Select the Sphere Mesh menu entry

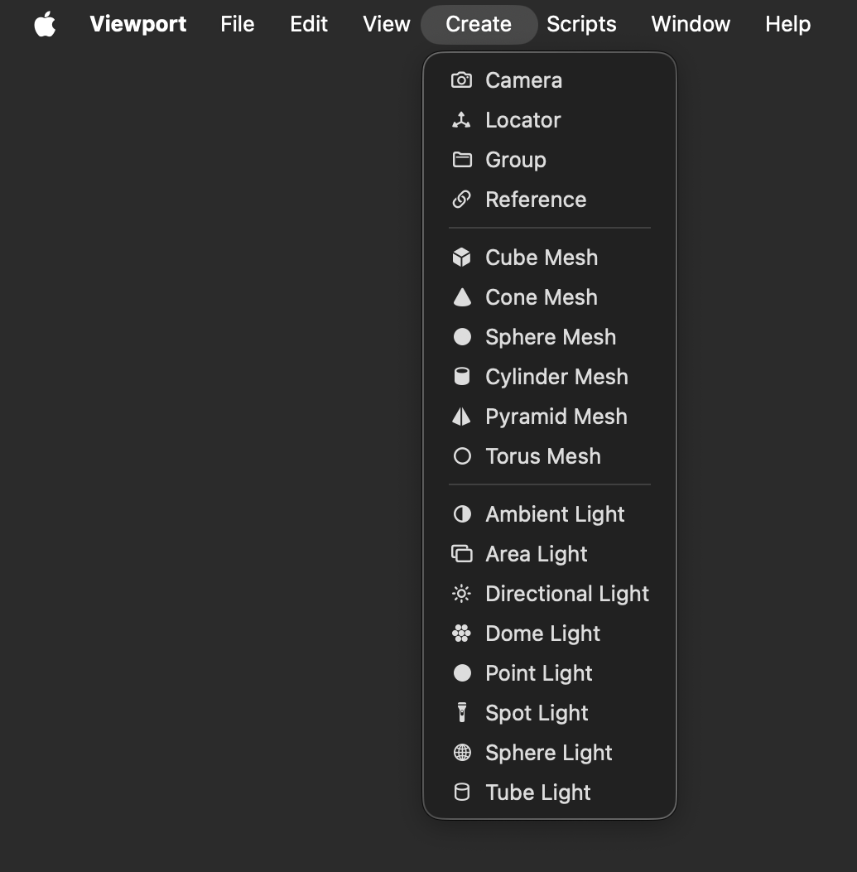pos(550,337)
